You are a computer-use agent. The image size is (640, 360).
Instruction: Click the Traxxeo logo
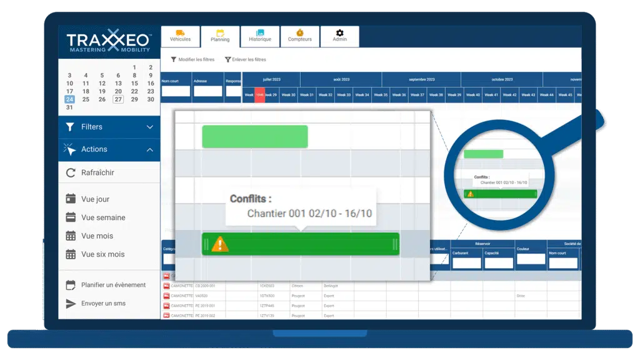tap(109, 41)
